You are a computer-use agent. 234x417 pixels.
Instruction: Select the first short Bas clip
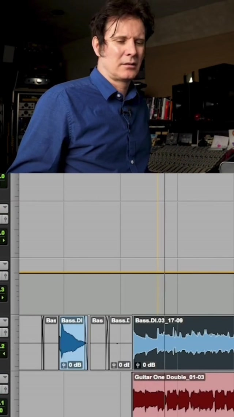[51, 344]
